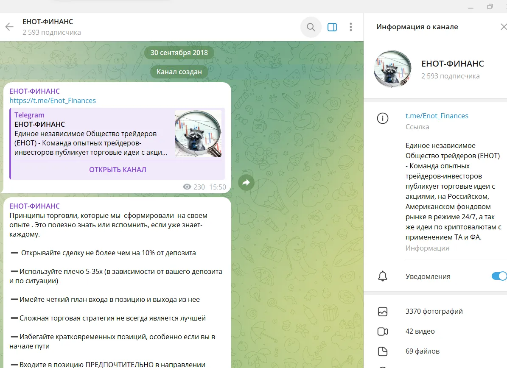Click the bell notifications icon

(x=383, y=276)
